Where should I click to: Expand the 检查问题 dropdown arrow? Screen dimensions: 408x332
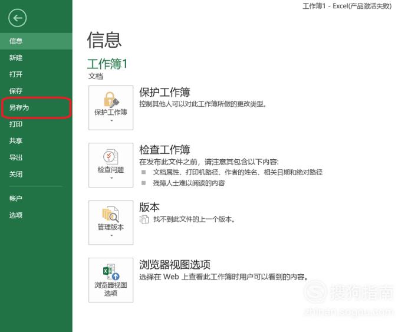[111, 178]
